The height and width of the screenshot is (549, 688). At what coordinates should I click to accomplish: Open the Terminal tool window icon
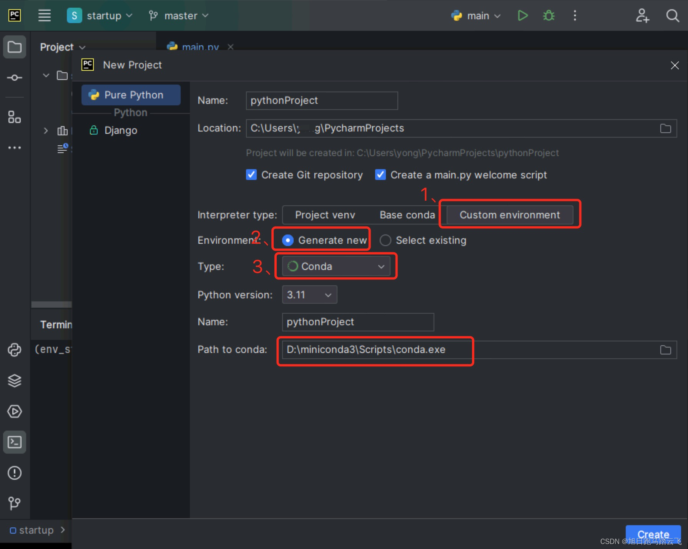point(14,442)
